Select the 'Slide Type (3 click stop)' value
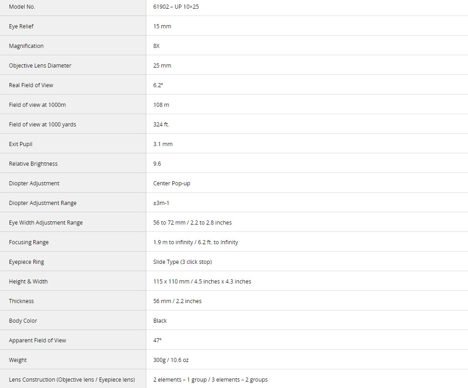 [182, 262]
